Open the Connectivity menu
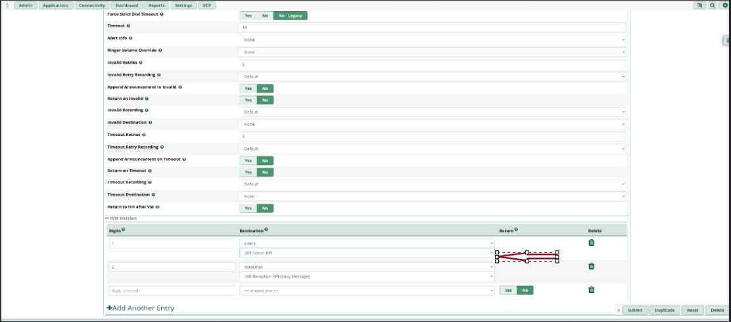Image resolution: width=731 pixels, height=322 pixels. tap(92, 6)
